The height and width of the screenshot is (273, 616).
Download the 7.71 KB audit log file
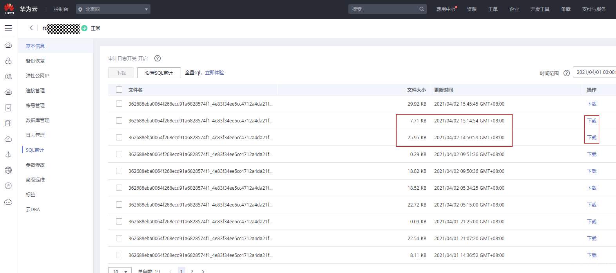[x=592, y=120]
